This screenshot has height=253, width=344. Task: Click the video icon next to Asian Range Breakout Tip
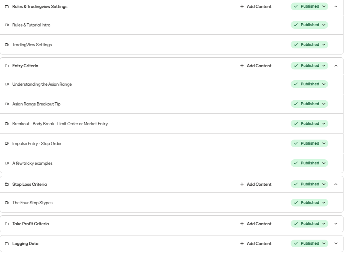7,104
